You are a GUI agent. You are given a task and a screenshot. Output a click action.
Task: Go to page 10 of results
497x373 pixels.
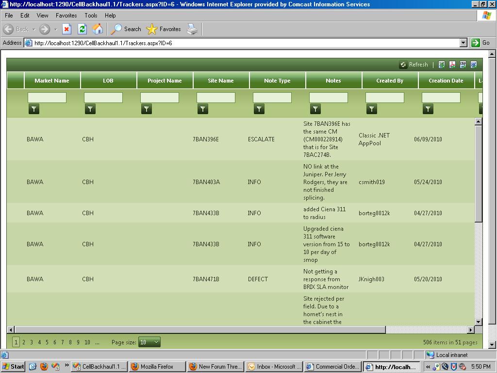pos(87,342)
